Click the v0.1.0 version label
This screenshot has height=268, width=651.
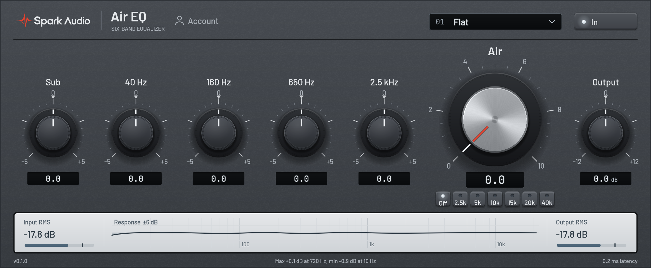click(x=20, y=261)
